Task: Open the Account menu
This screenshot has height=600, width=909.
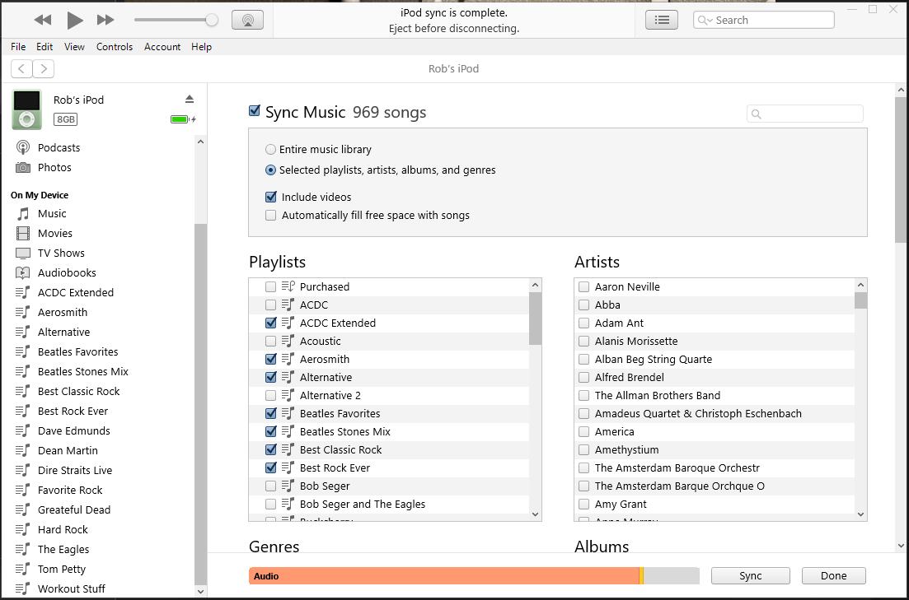Action: coord(162,47)
